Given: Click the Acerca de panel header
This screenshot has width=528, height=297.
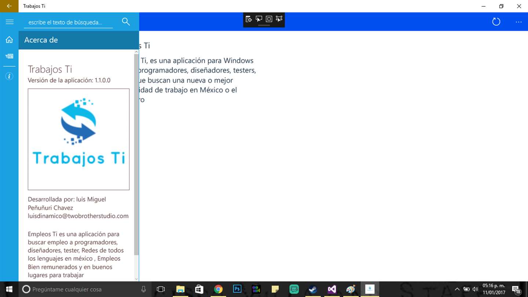Looking at the screenshot, I should [x=79, y=40].
